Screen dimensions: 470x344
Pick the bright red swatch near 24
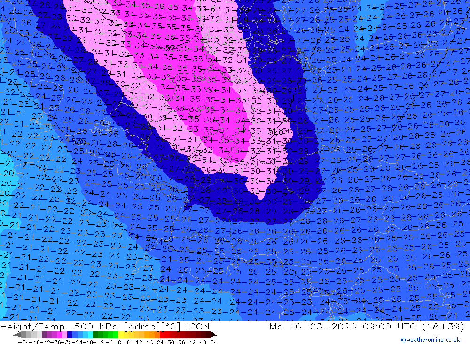162,335
